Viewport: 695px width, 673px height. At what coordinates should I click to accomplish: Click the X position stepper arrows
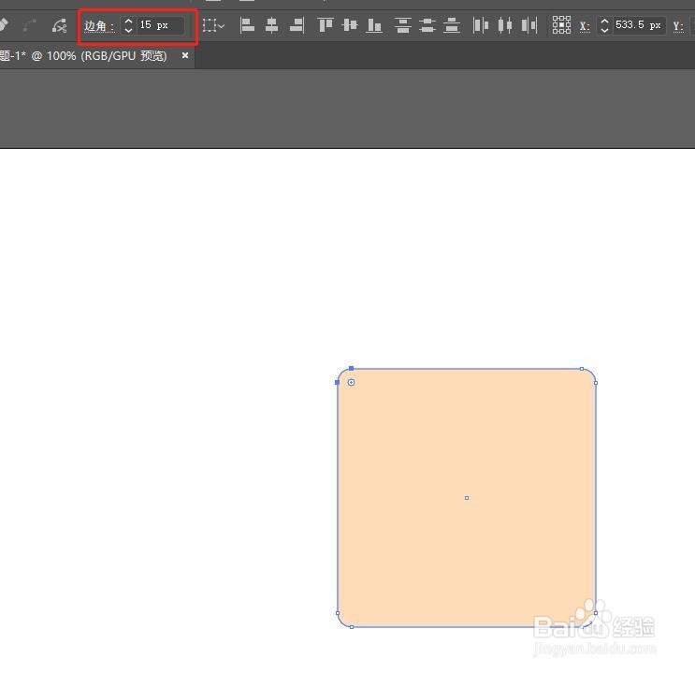pyautogui.click(x=604, y=25)
